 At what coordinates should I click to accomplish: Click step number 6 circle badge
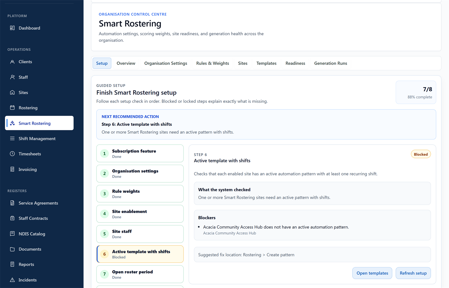click(x=104, y=254)
